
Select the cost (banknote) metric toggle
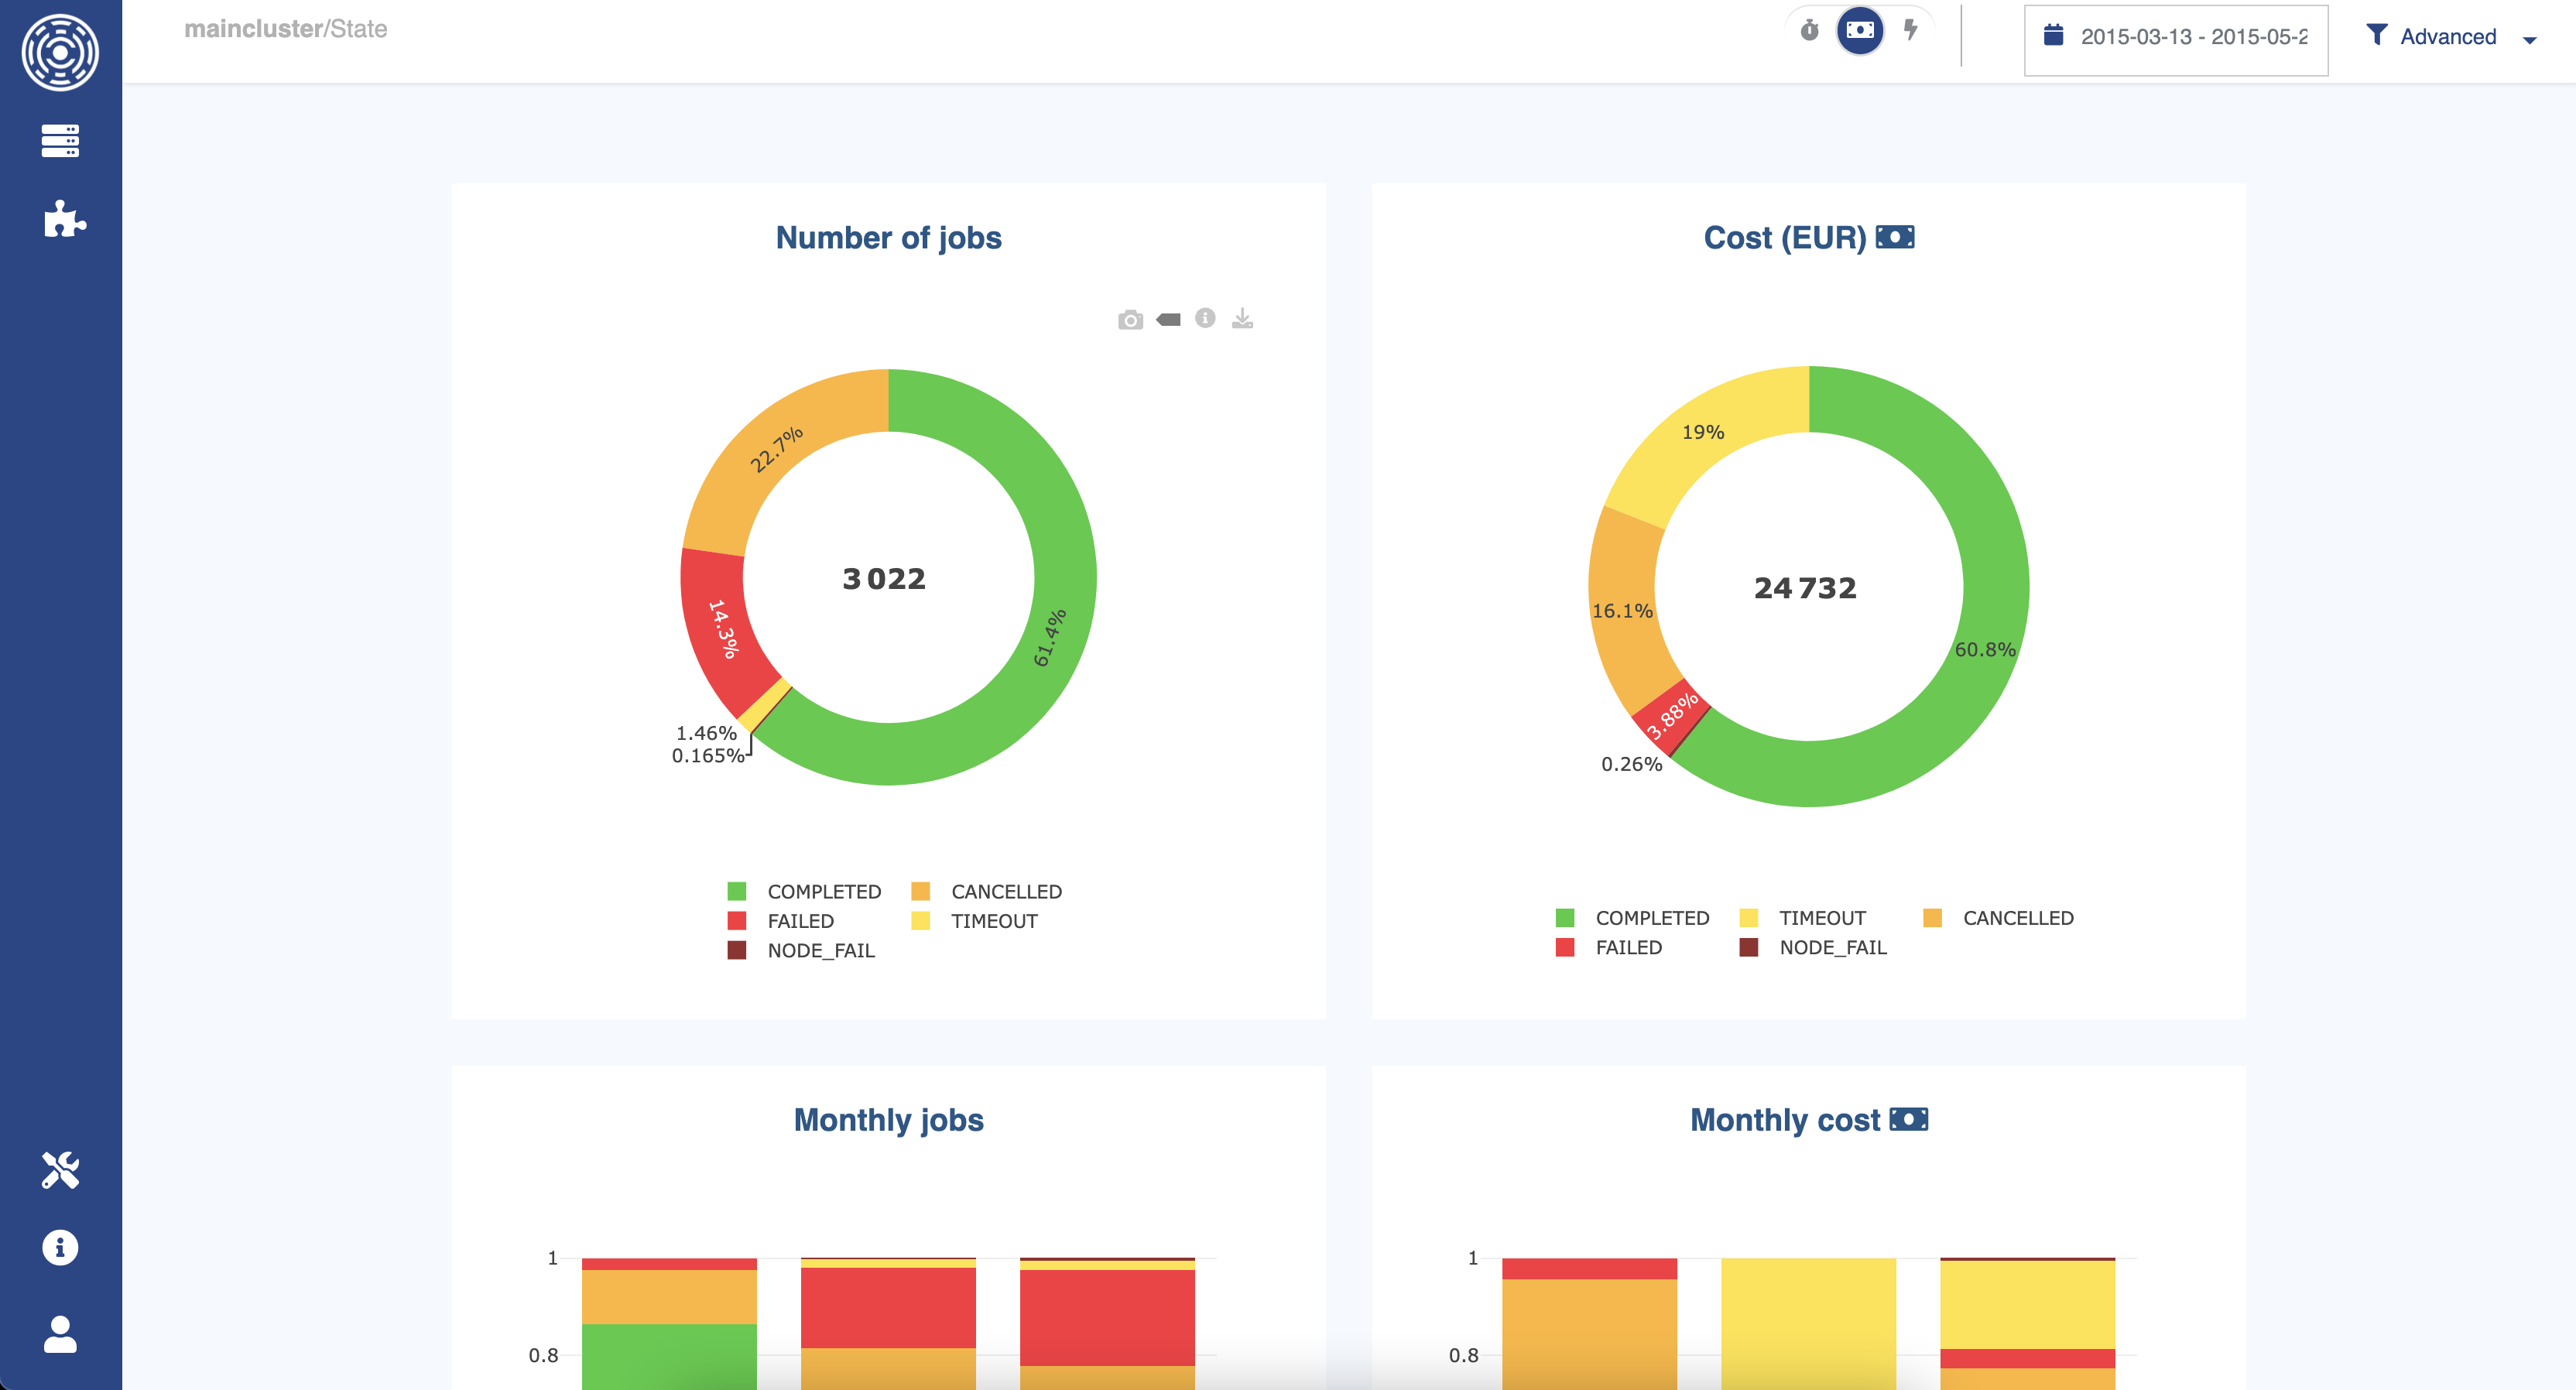pos(1860,30)
